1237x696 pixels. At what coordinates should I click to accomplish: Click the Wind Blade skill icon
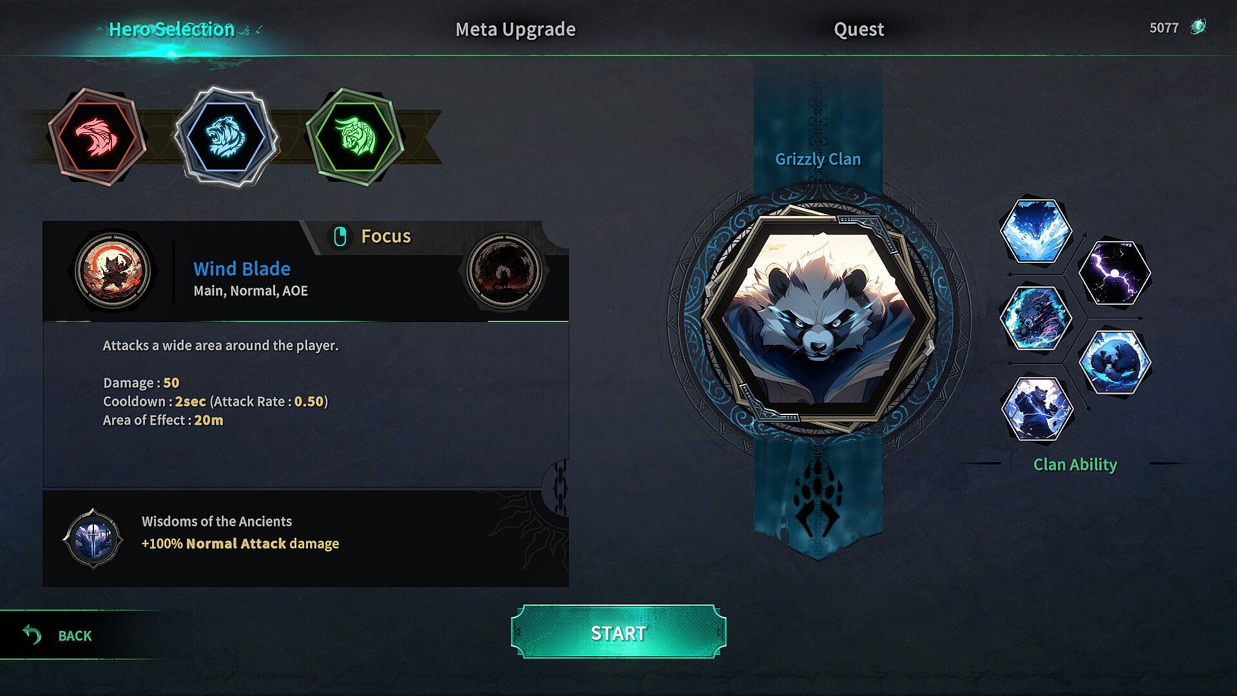113,269
